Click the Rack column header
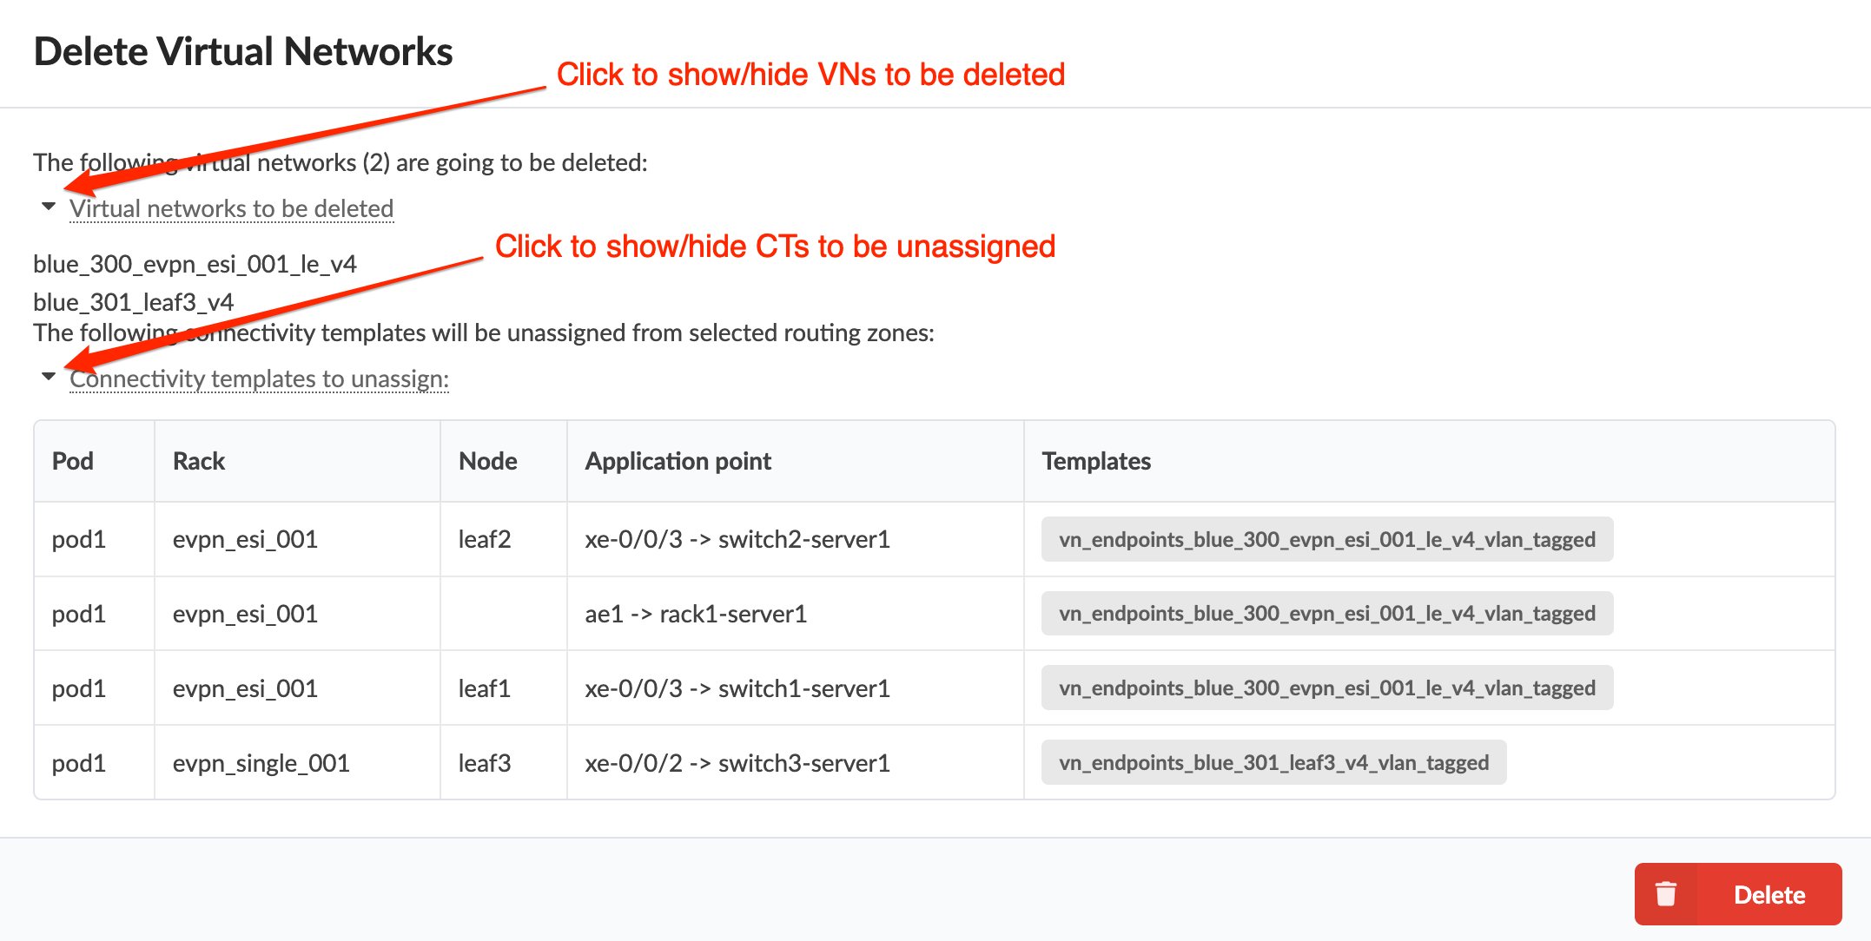Viewport: 1871px width, 941px height. coord(198,460)
